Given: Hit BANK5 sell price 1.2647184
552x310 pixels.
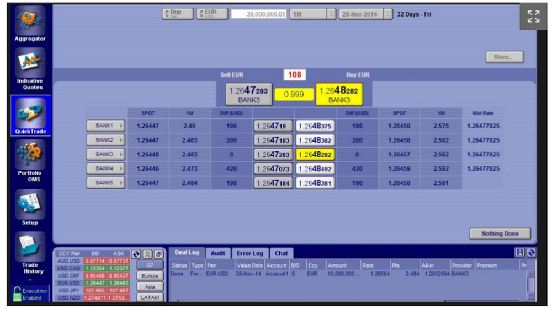Looking at the screenshot, I should pyautogui.click(x=273, y=183).
